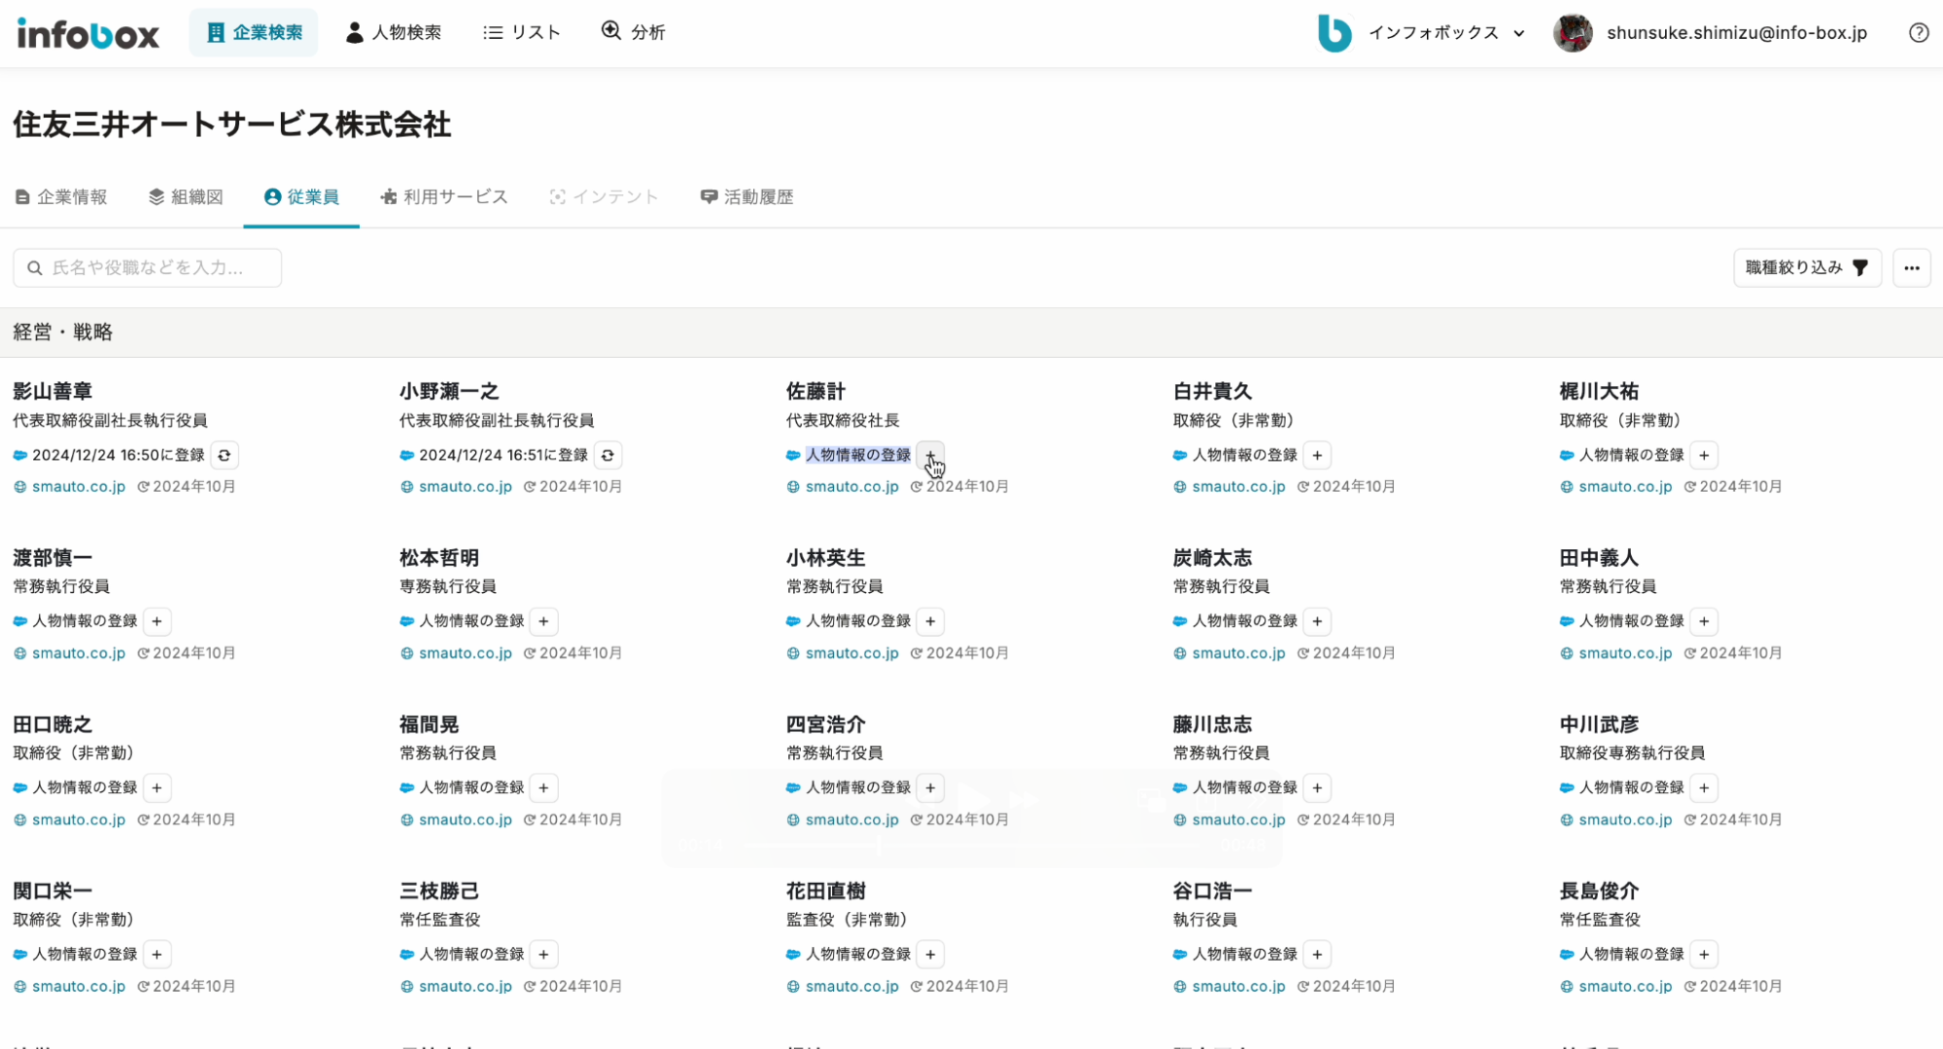Open the インフォボックス workspace dropdown
Screen dimensions: 1943x1049
pos(1421,33)
